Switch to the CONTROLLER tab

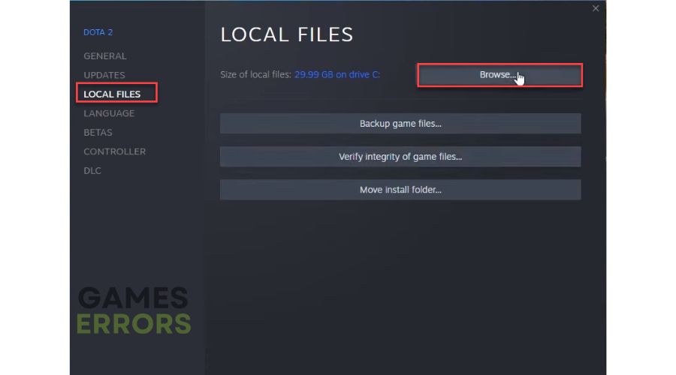[x=114, y=151]
